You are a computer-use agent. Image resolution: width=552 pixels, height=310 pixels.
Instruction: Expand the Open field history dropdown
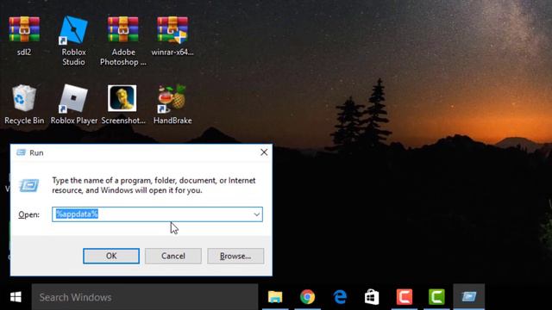(x=257, y=214)
